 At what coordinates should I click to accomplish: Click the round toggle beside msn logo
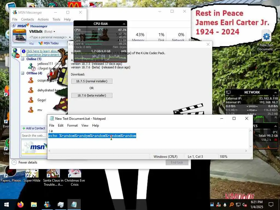[x=14, y=25]
